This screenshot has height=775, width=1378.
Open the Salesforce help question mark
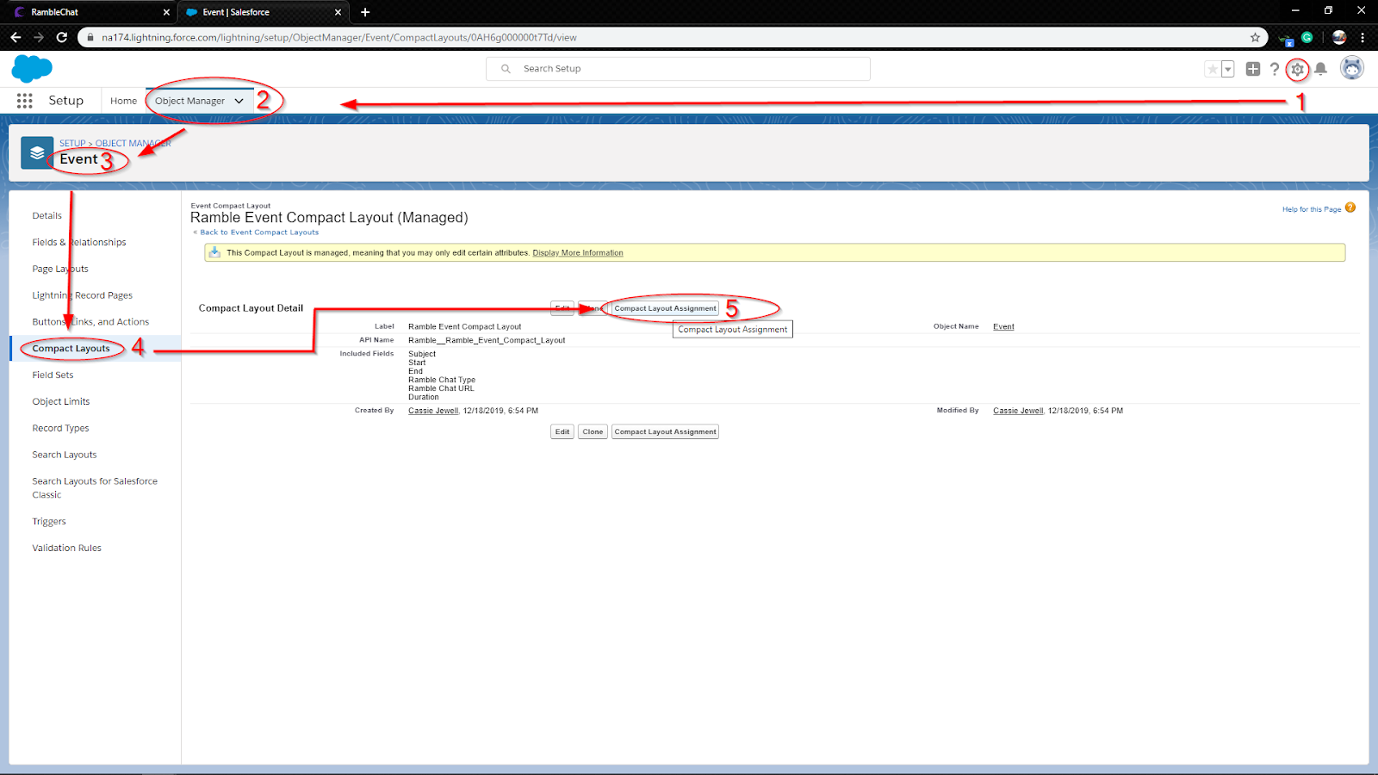pyautogui.click(x=1275, y=69)
